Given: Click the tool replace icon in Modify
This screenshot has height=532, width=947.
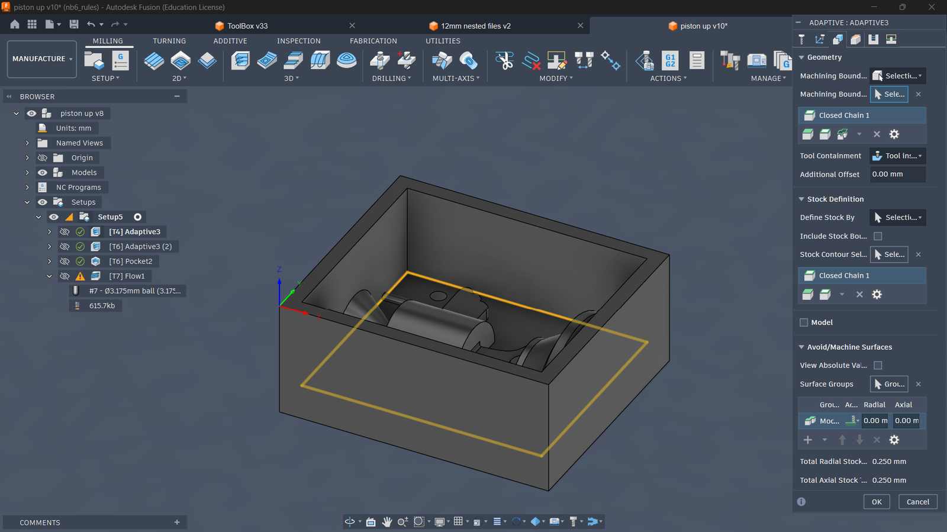Looking at the screenshot, I should pyautogui.click(x=584, y=60).
